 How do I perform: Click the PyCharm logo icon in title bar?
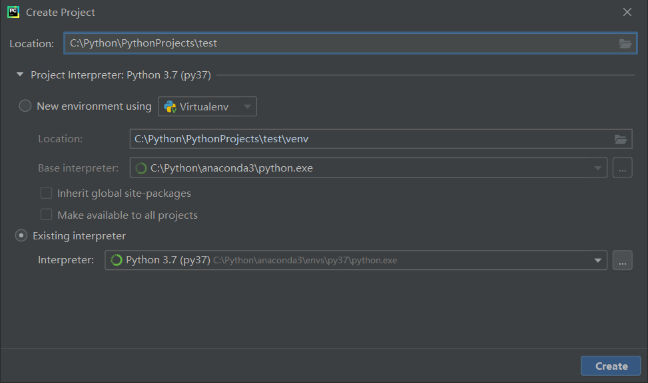click(13, 12)
